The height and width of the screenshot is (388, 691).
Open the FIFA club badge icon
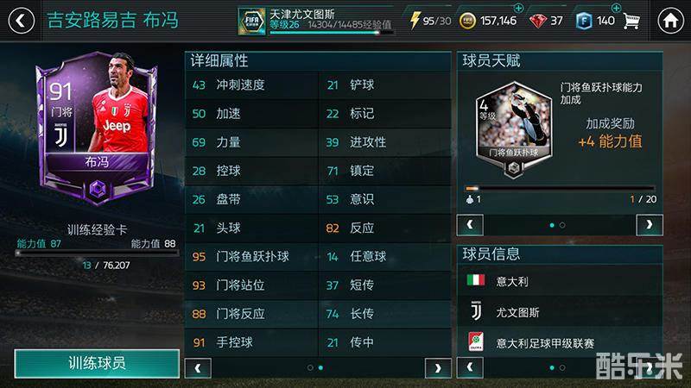click(251, 21)
